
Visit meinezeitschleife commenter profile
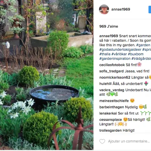pyautogui.click(x=114, y=101)
